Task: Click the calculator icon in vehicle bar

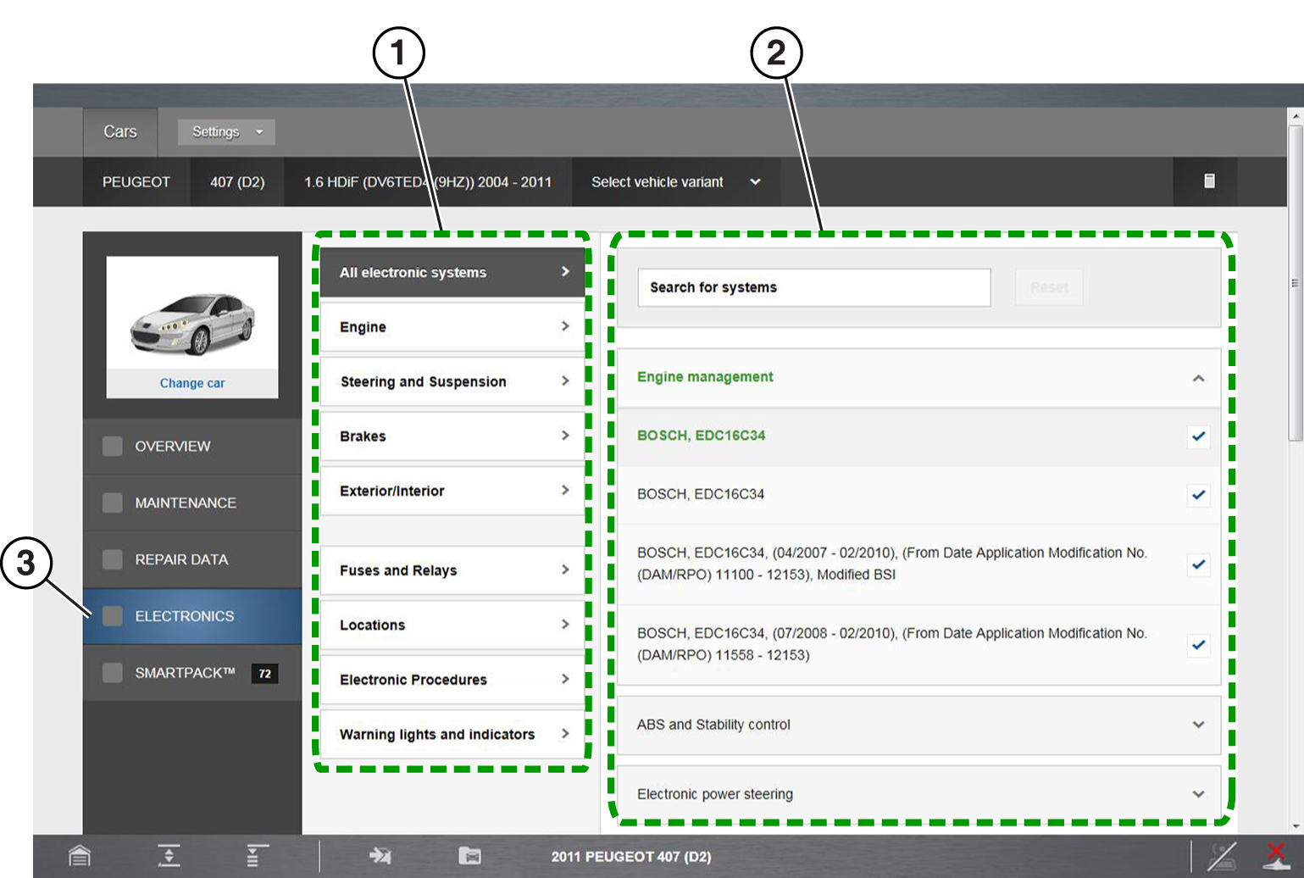Action: (x=1209, y=181)
